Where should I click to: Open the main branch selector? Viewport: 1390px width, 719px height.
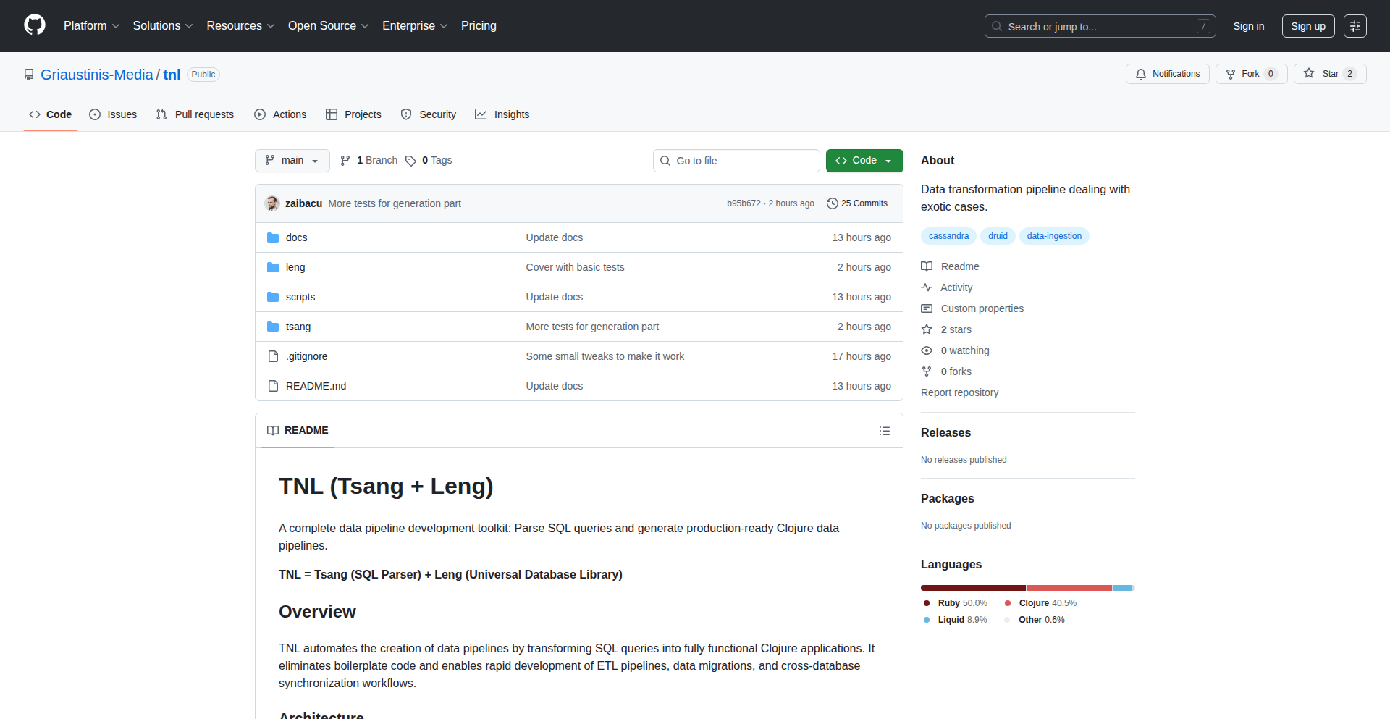coord(292,160)
